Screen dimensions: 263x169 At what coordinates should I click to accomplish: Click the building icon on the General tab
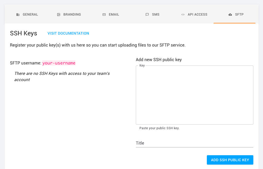(18, 15)
